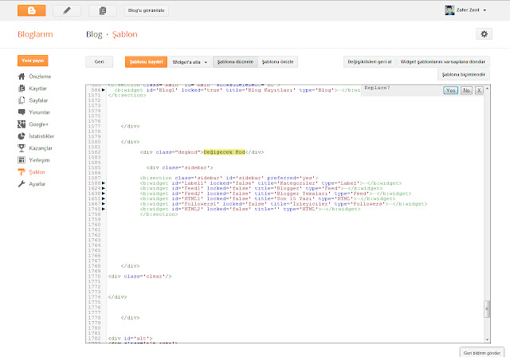Click highlighted Değişecek Kod text
Screen dimensions: 510x357
[224, 152]
